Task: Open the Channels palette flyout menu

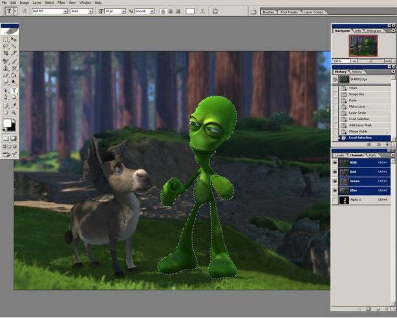Action: pos(393,155)
